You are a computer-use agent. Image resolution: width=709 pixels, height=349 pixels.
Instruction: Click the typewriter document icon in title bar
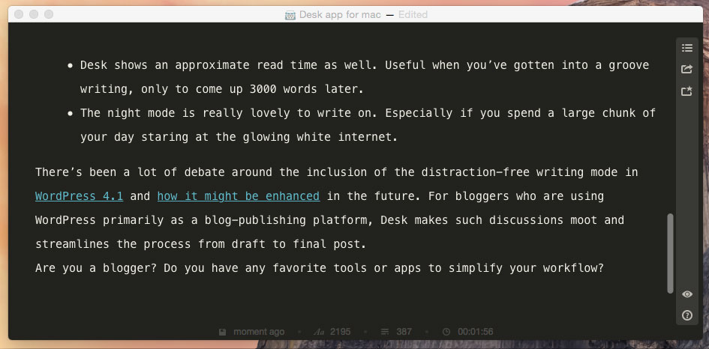coord(290,15)
